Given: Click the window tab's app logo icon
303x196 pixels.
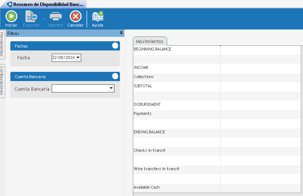Looking at the screenshot, I should pos(10,4).
